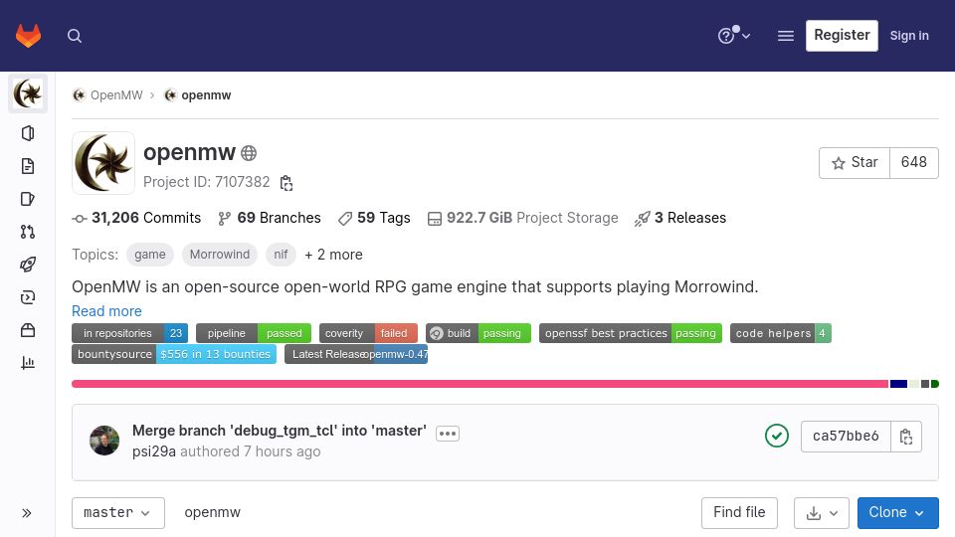Image resolution: width=955 pixels, height=537 pixels.
Task: Open Repository sidebar icon
Action: tap(28, 166)
